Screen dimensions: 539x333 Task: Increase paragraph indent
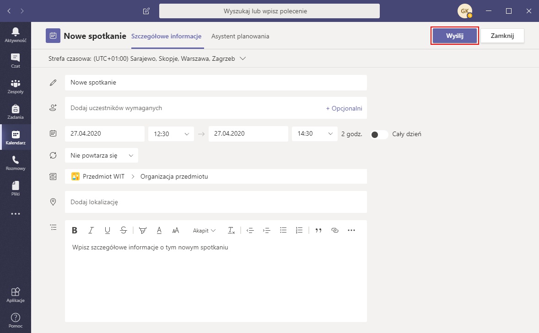click(x=266, y=230)
